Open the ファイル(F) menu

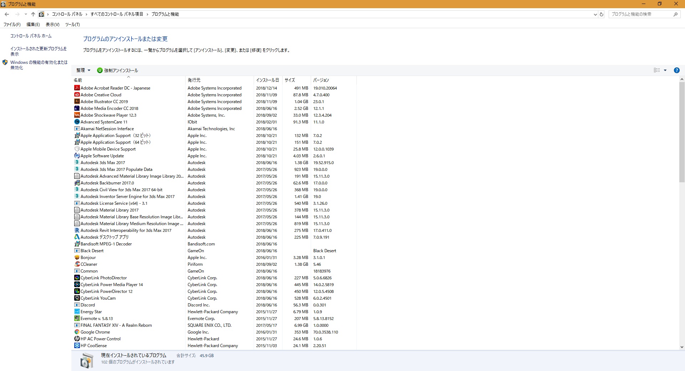point(12,25)
